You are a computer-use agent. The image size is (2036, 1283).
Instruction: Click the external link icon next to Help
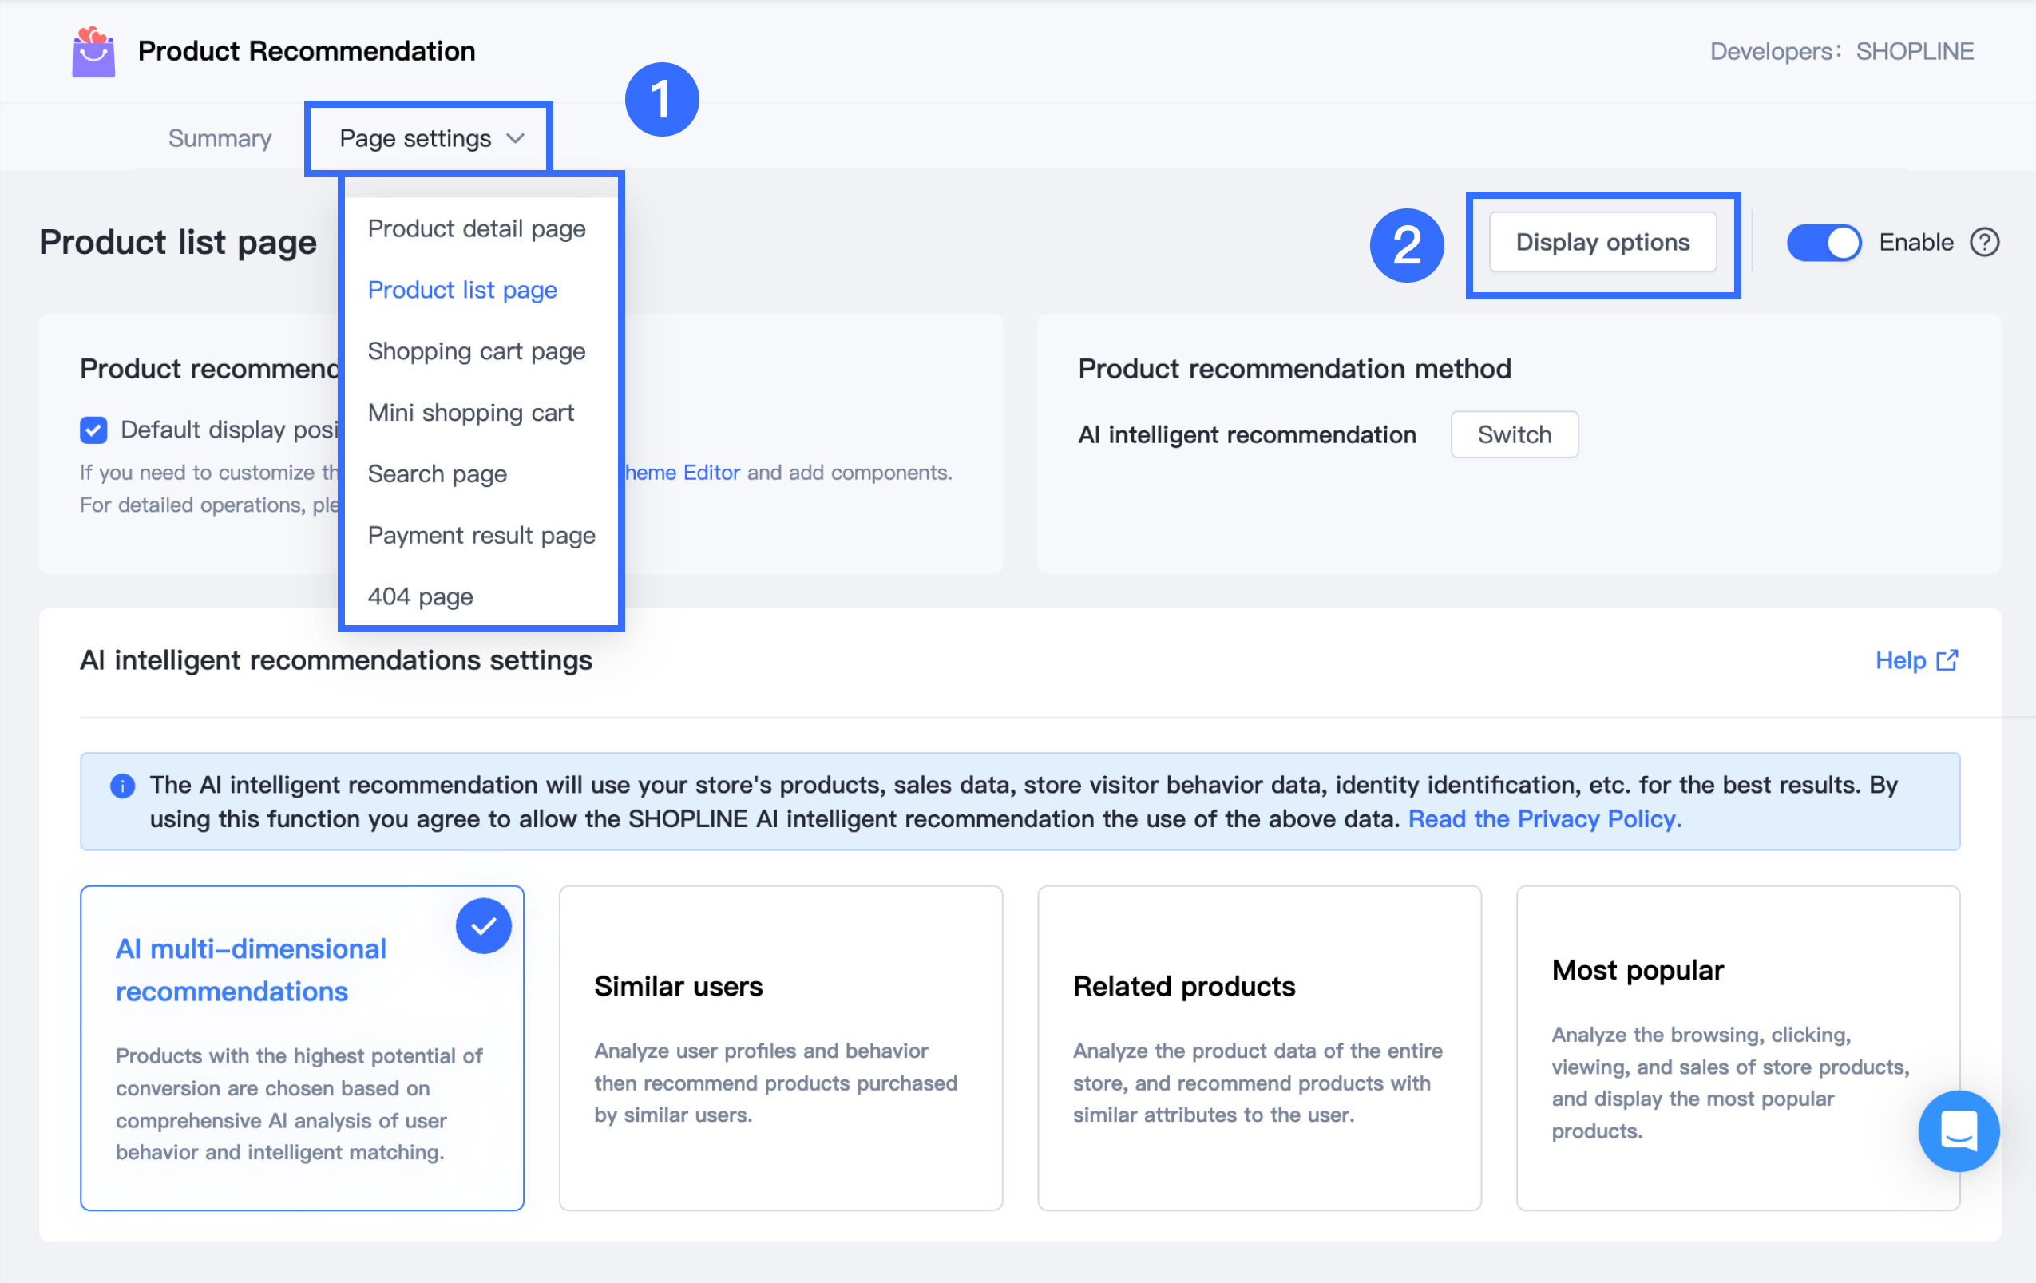pos(1947,660)
